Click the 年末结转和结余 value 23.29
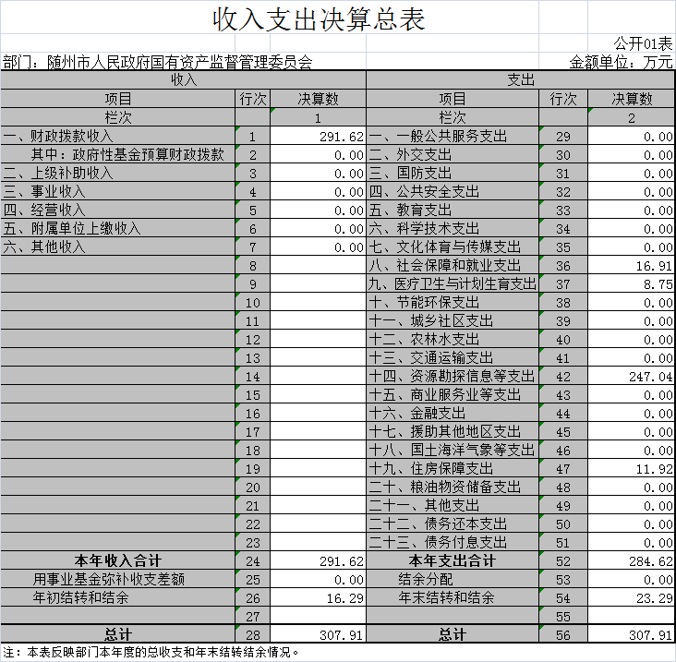 (x=632, y=598)
